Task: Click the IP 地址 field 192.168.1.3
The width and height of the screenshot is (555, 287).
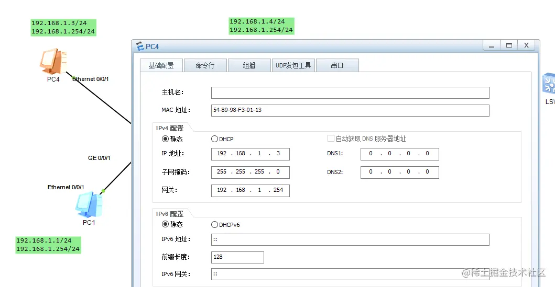Action: coord(250,154)
